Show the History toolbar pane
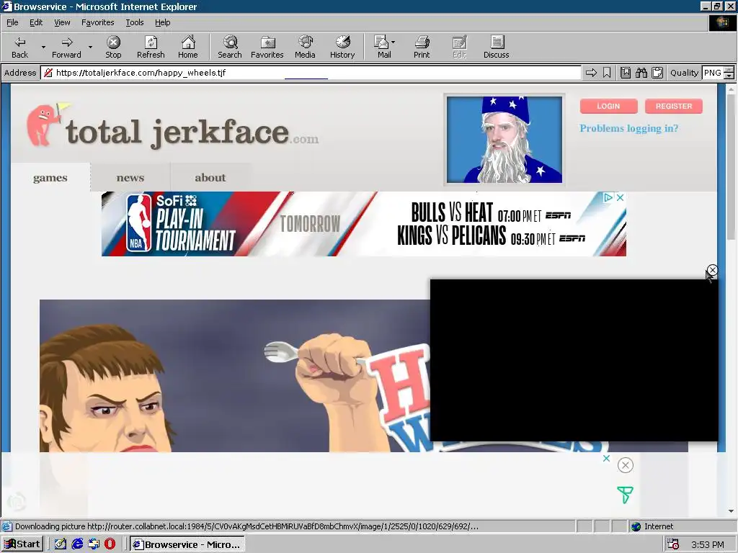This screenshot has height=553, width=738. coord(342,47)
